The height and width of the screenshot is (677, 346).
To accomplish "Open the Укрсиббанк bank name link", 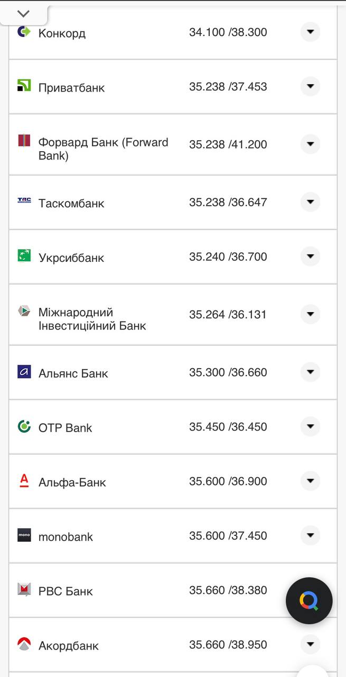I will pyautogui.click(x=71, y=258).
